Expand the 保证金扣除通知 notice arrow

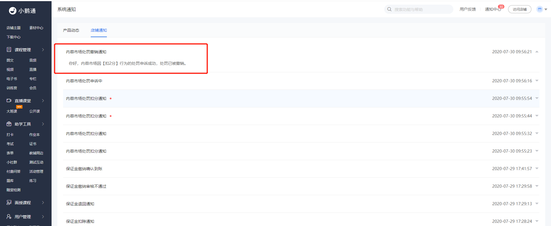coord(537,221)
